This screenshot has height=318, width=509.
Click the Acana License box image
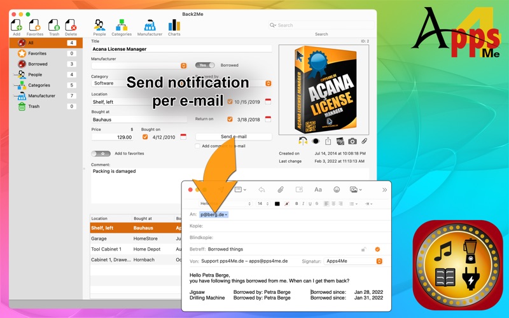pyautogui.click(x=324, y=90)
